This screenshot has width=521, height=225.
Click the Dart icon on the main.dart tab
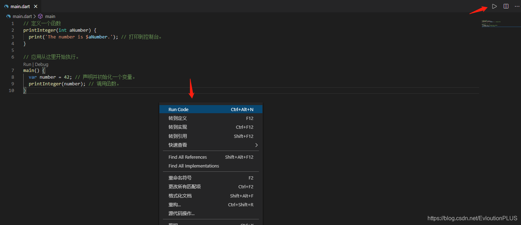click(6, 6)
